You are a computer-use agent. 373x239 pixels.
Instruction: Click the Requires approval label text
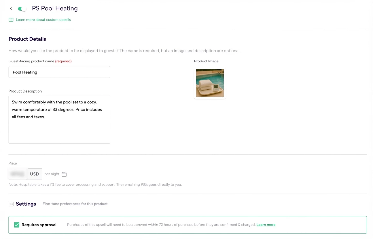tap(39, 225)
